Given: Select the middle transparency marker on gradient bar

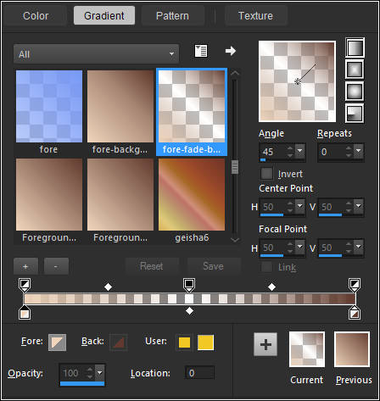Looking at the screenshot, I should (189, 285).
